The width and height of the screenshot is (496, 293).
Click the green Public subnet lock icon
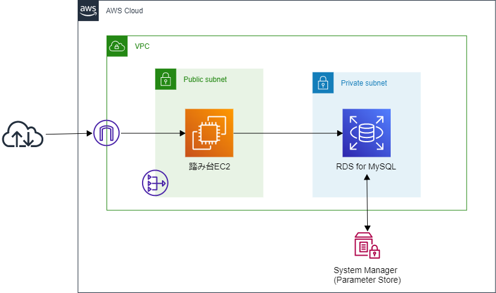pos(166,79)
